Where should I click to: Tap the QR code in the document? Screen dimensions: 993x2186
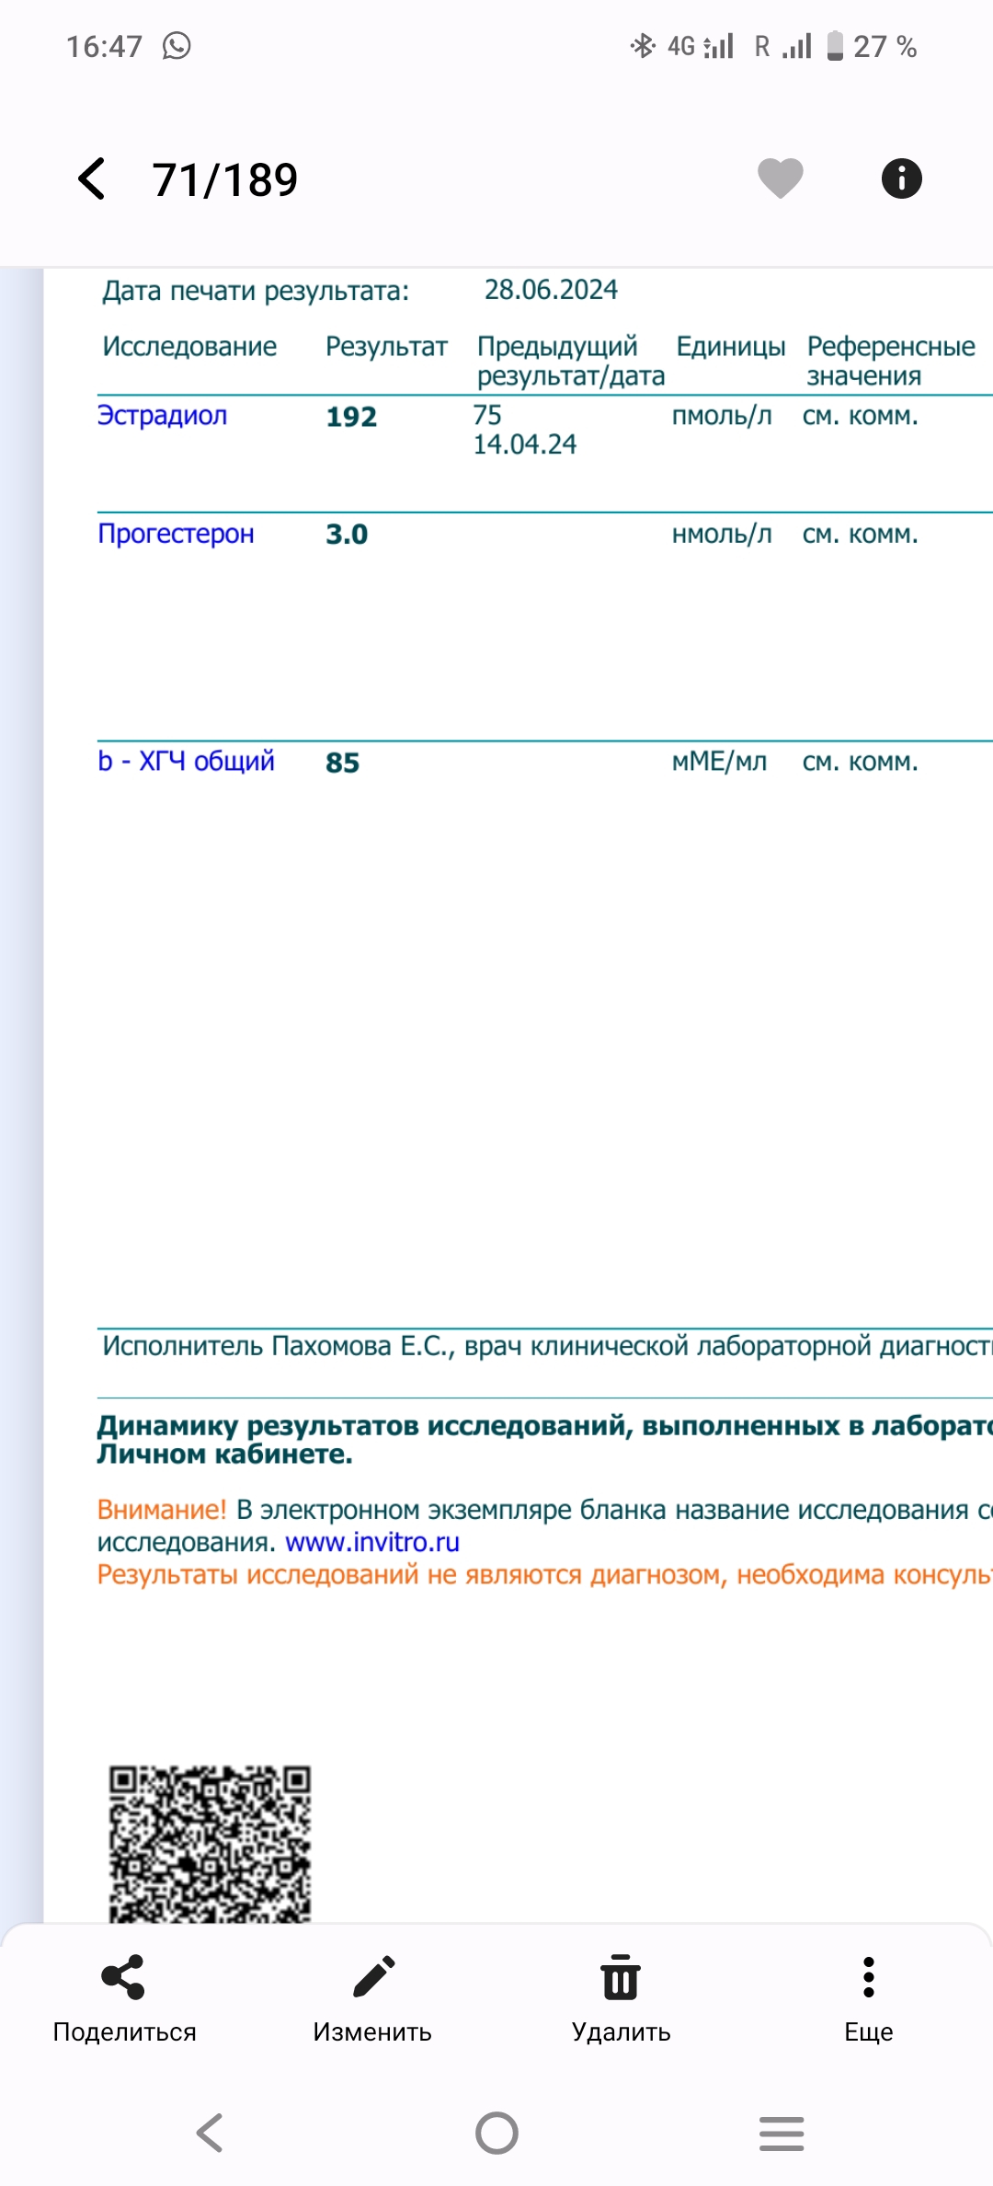click(210, 1843)
